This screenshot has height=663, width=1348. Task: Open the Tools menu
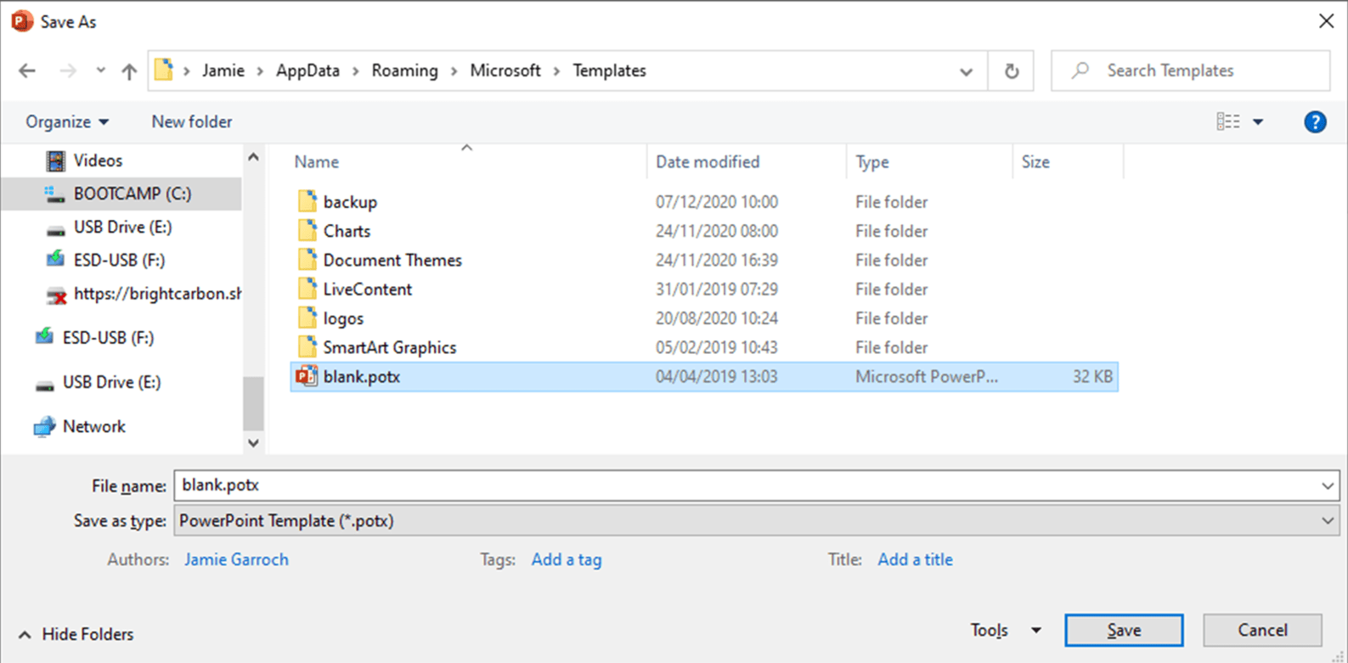pos(1005,630)
